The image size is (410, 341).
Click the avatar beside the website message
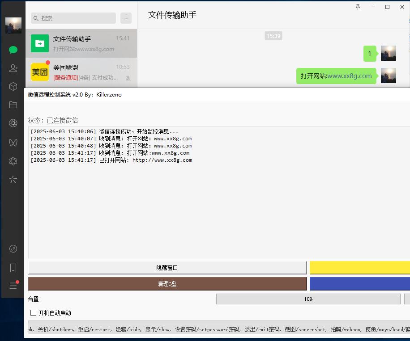coord(389,76)
